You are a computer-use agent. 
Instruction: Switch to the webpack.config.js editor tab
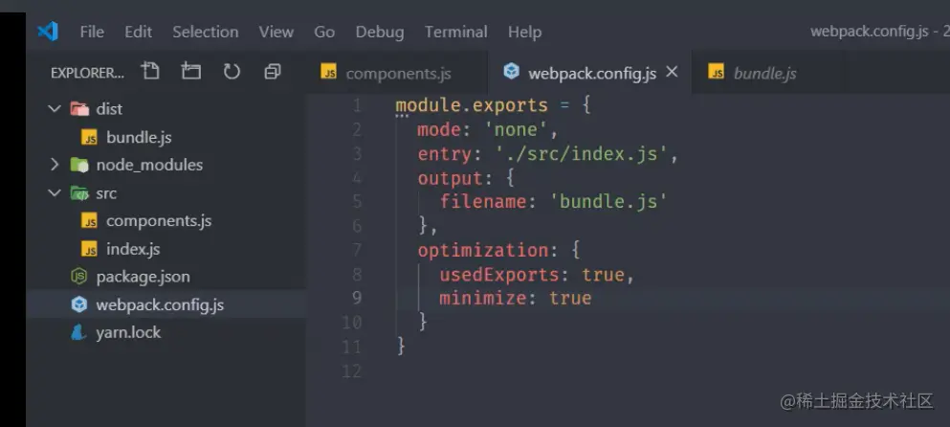pos(589,74)
